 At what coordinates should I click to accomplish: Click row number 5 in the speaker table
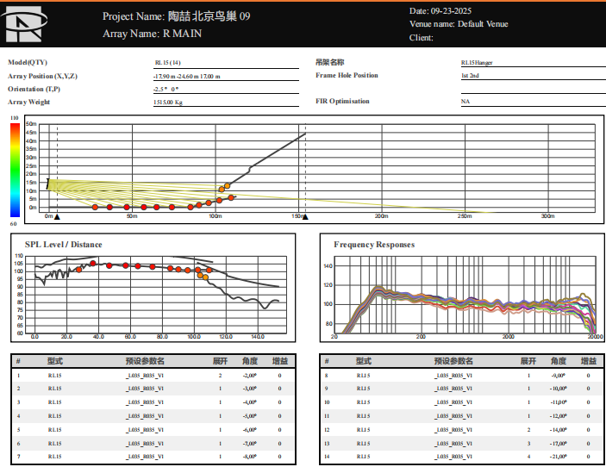point(18,430)
